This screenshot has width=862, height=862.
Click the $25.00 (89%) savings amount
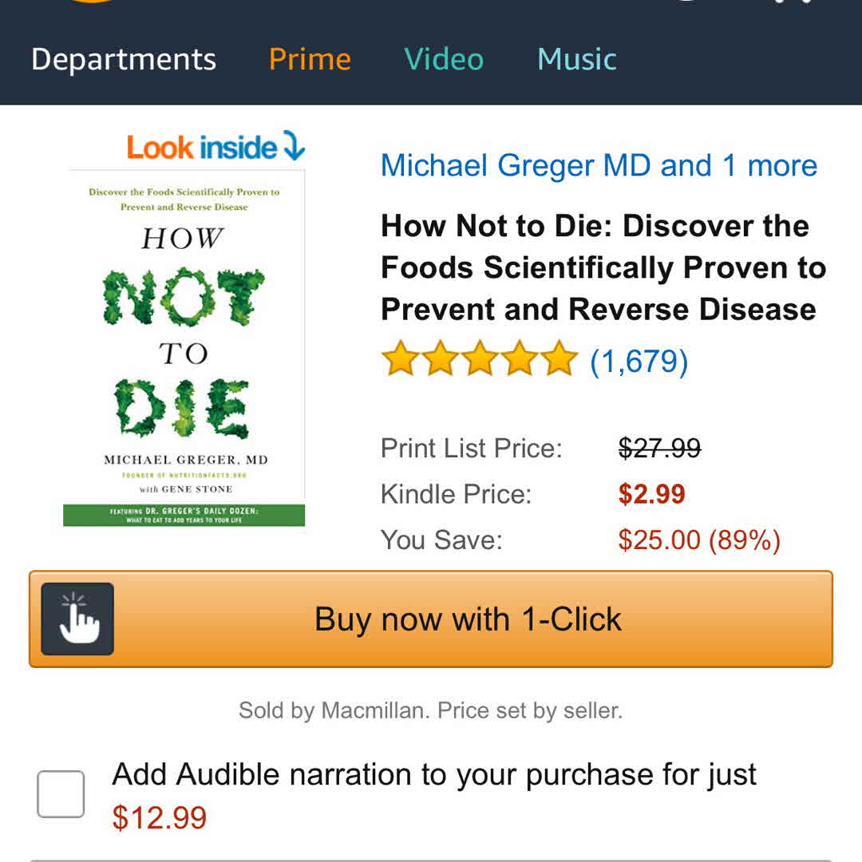click(699, 540)
